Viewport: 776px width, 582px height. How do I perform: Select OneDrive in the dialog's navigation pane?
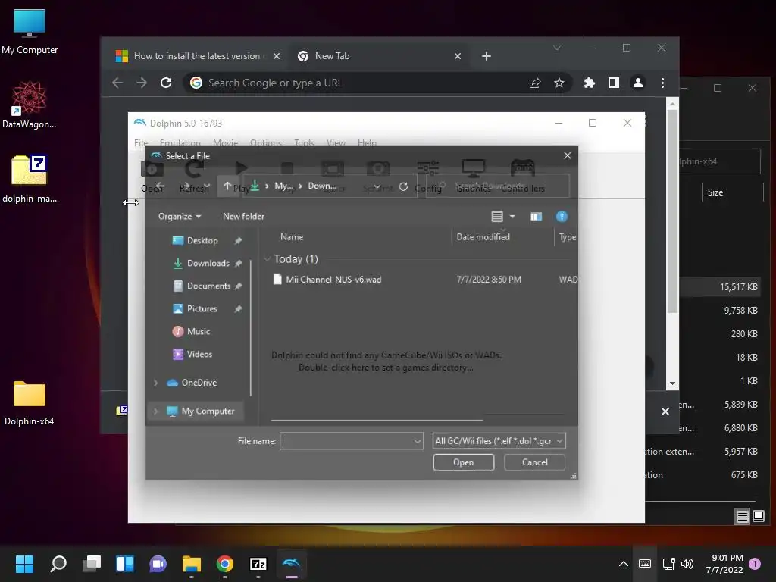click(199, 383)
